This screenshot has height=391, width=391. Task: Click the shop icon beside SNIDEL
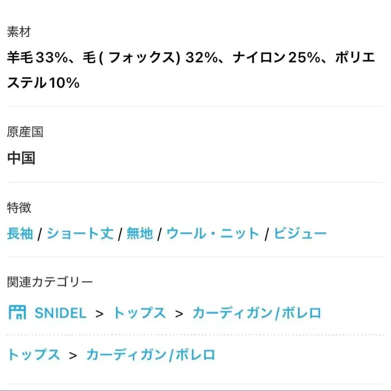point(18,312)
